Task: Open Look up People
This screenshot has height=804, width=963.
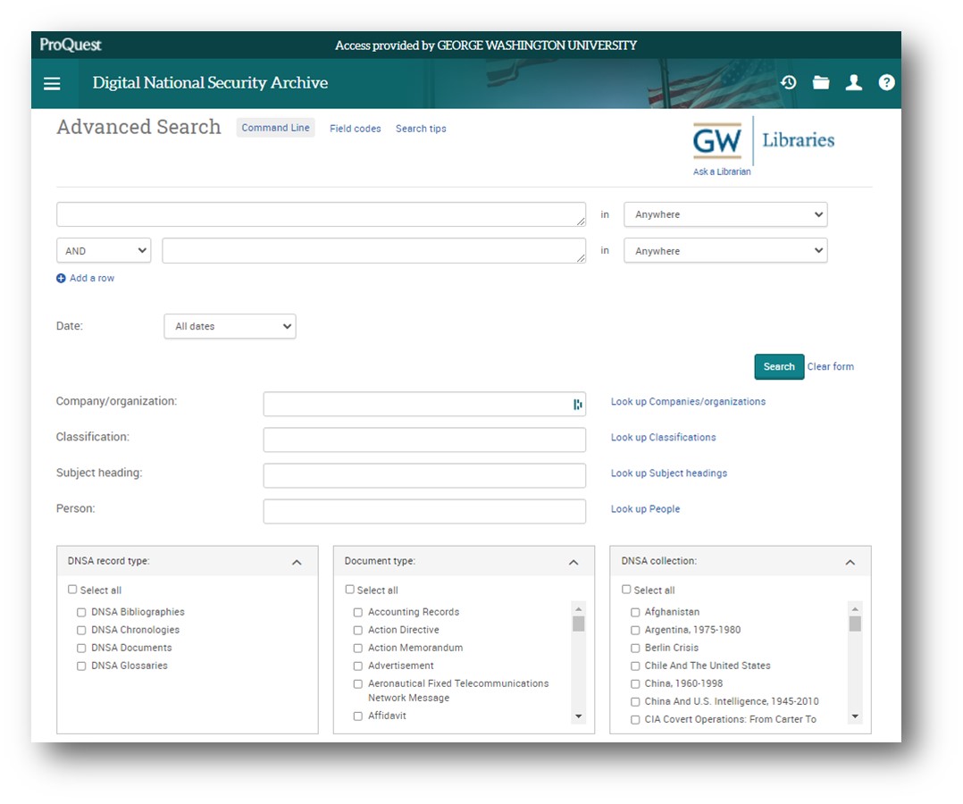Action: [x=645, y=509]
